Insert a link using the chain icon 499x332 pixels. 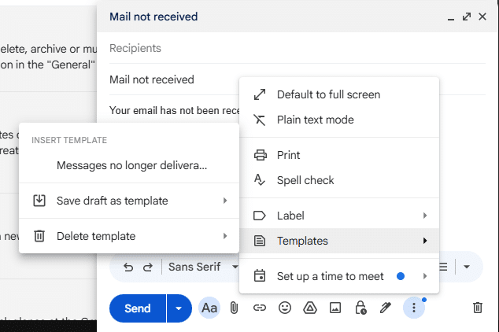(x=259, y=308)
